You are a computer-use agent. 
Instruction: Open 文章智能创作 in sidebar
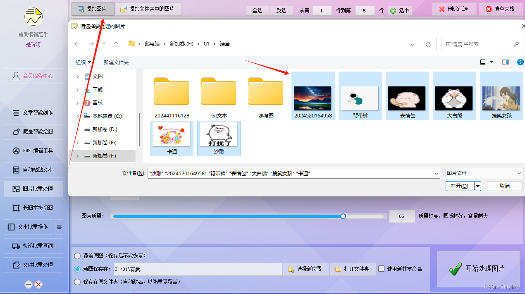33,112
